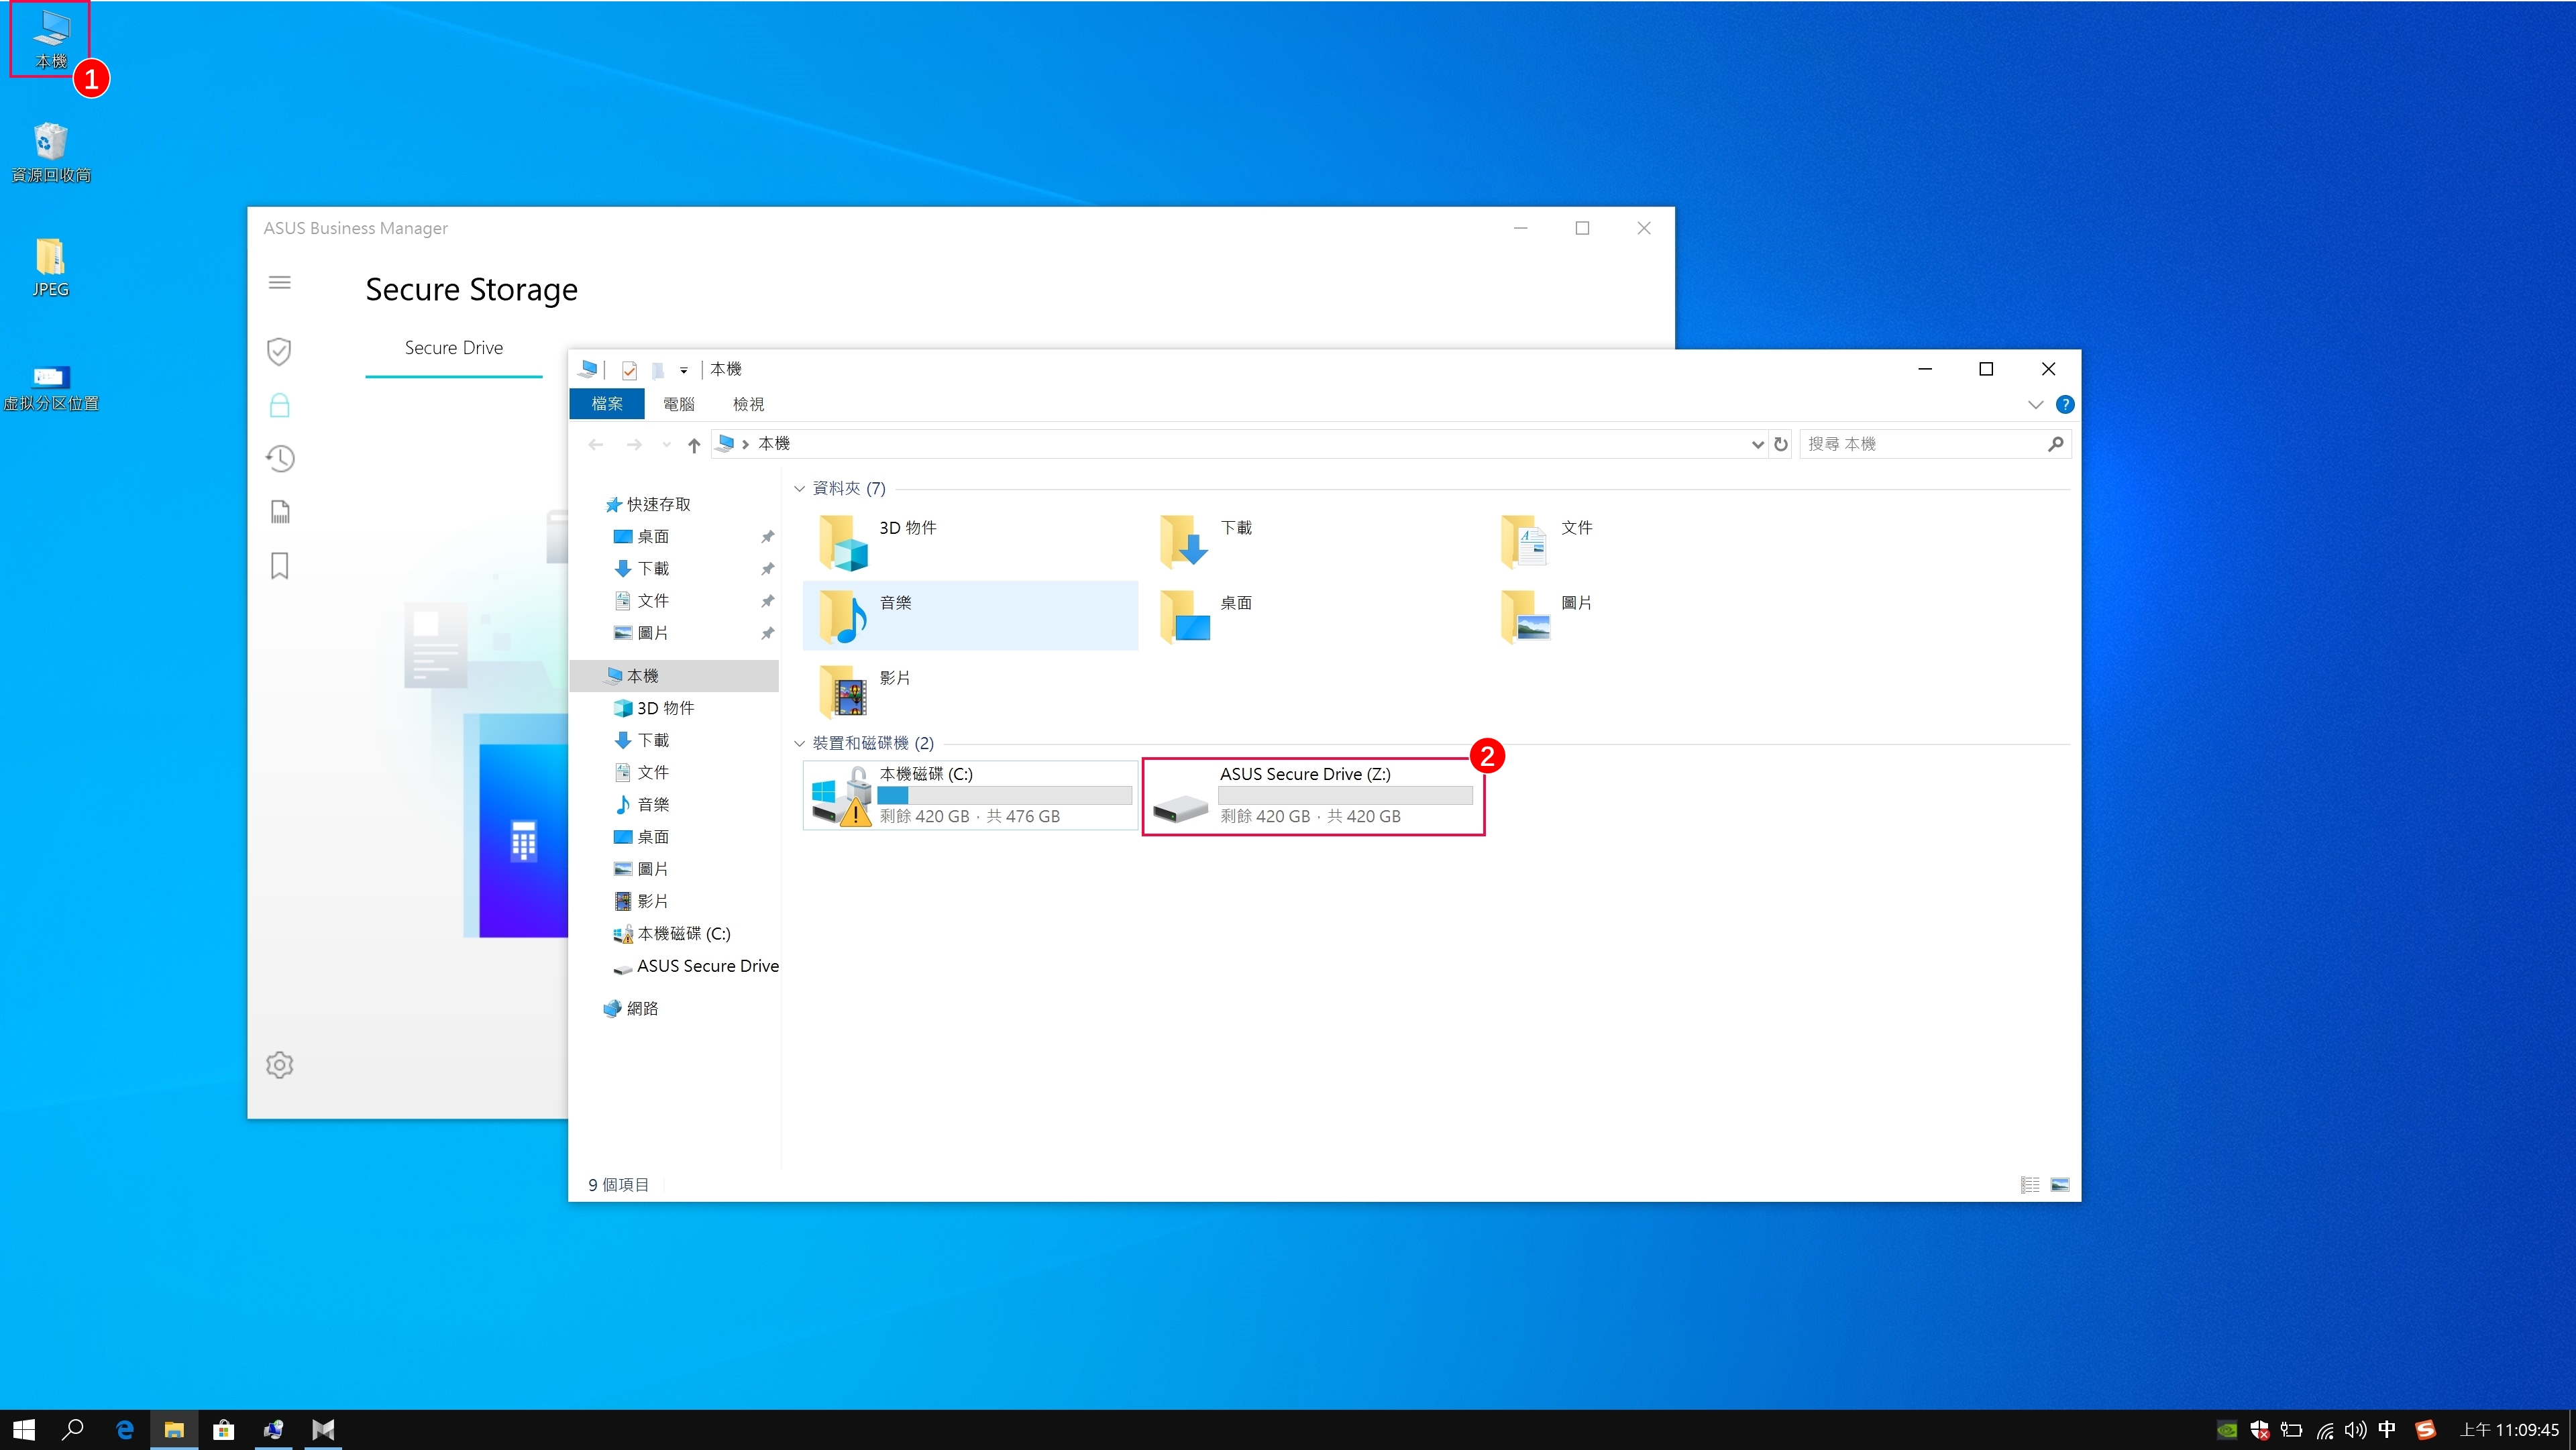Select the 本機 desktop icon

(x=51, y=40)
